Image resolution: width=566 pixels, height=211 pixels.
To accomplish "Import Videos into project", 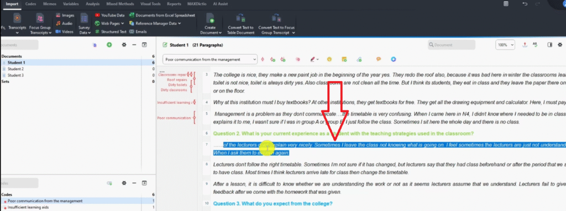I will 65,31.
